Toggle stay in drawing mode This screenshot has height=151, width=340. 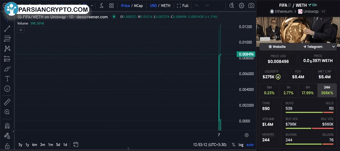7,136
